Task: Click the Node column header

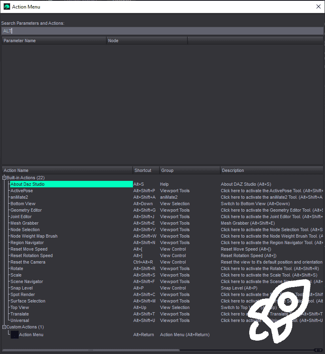Action: click(x=147, y=41)
